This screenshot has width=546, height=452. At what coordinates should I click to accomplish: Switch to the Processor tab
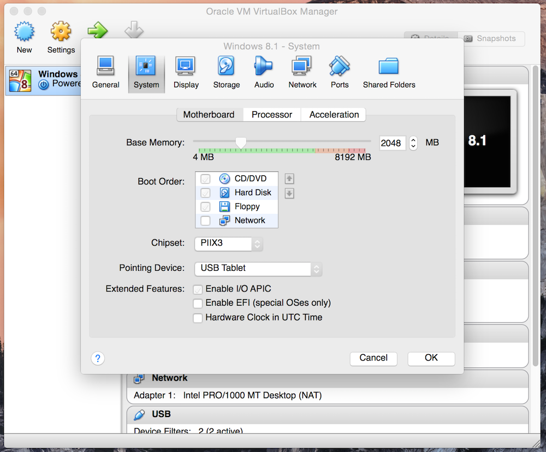[271, 115]
